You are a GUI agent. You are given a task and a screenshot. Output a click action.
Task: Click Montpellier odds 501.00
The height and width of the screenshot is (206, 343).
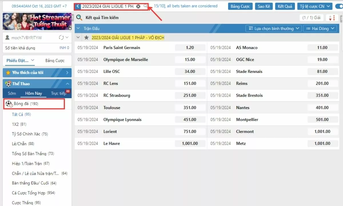tap(322, 120)
